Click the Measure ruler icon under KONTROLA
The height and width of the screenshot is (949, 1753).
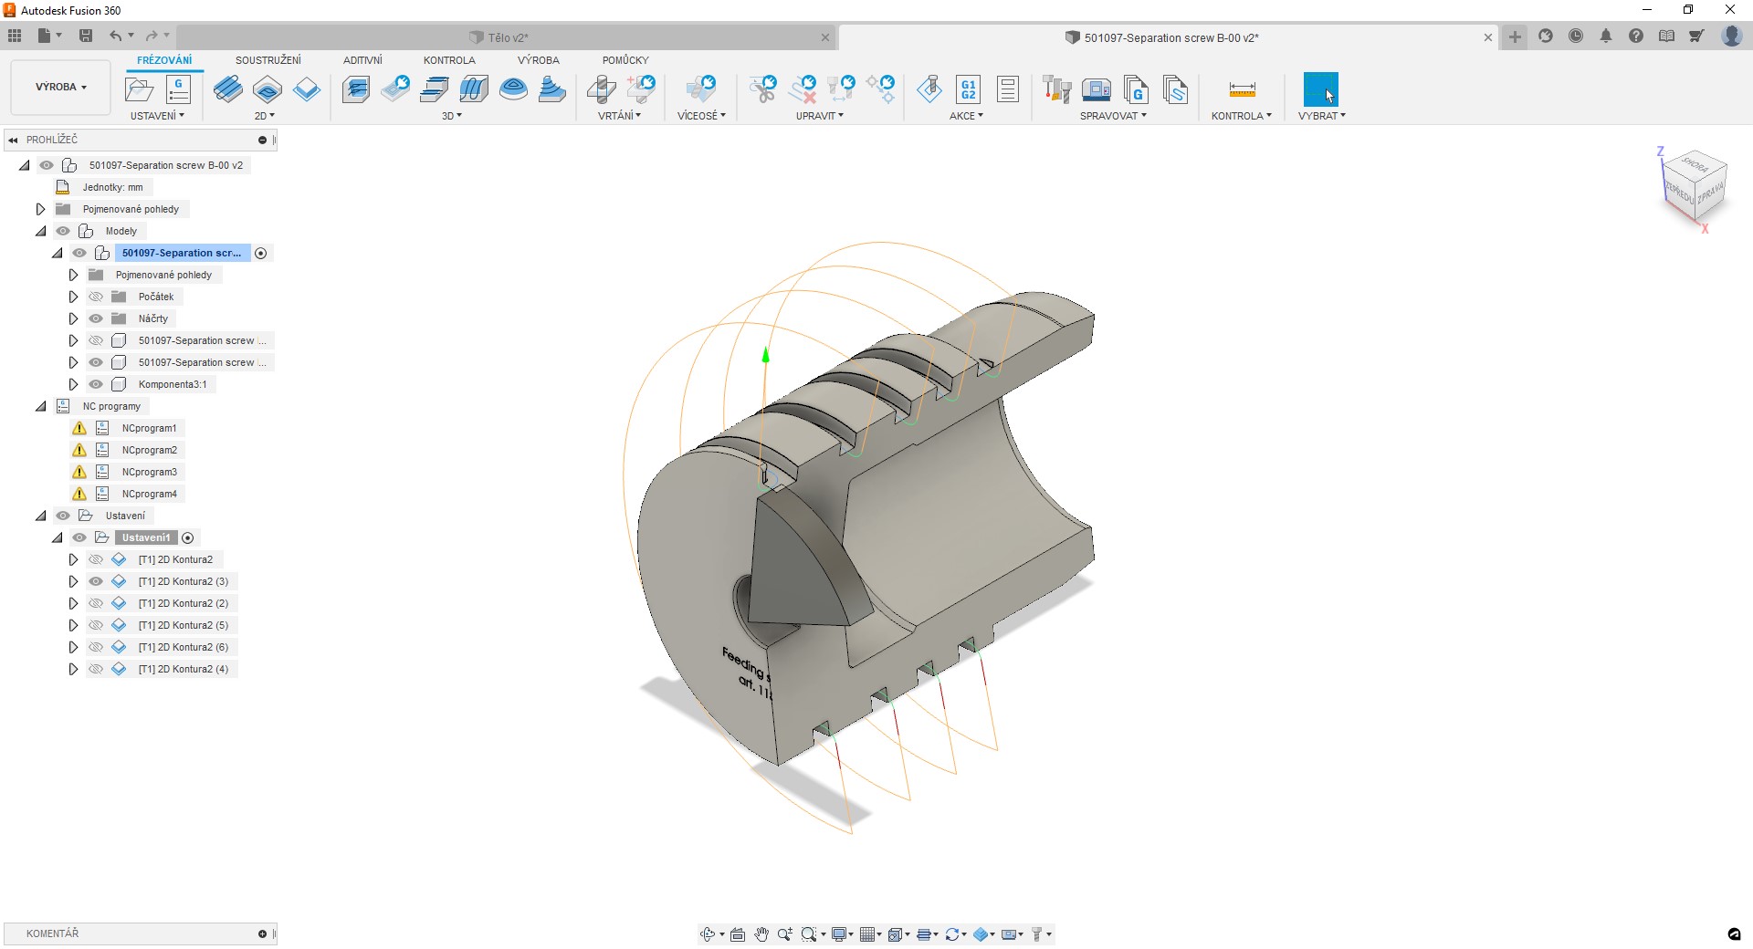click(x=1242, y=89)
